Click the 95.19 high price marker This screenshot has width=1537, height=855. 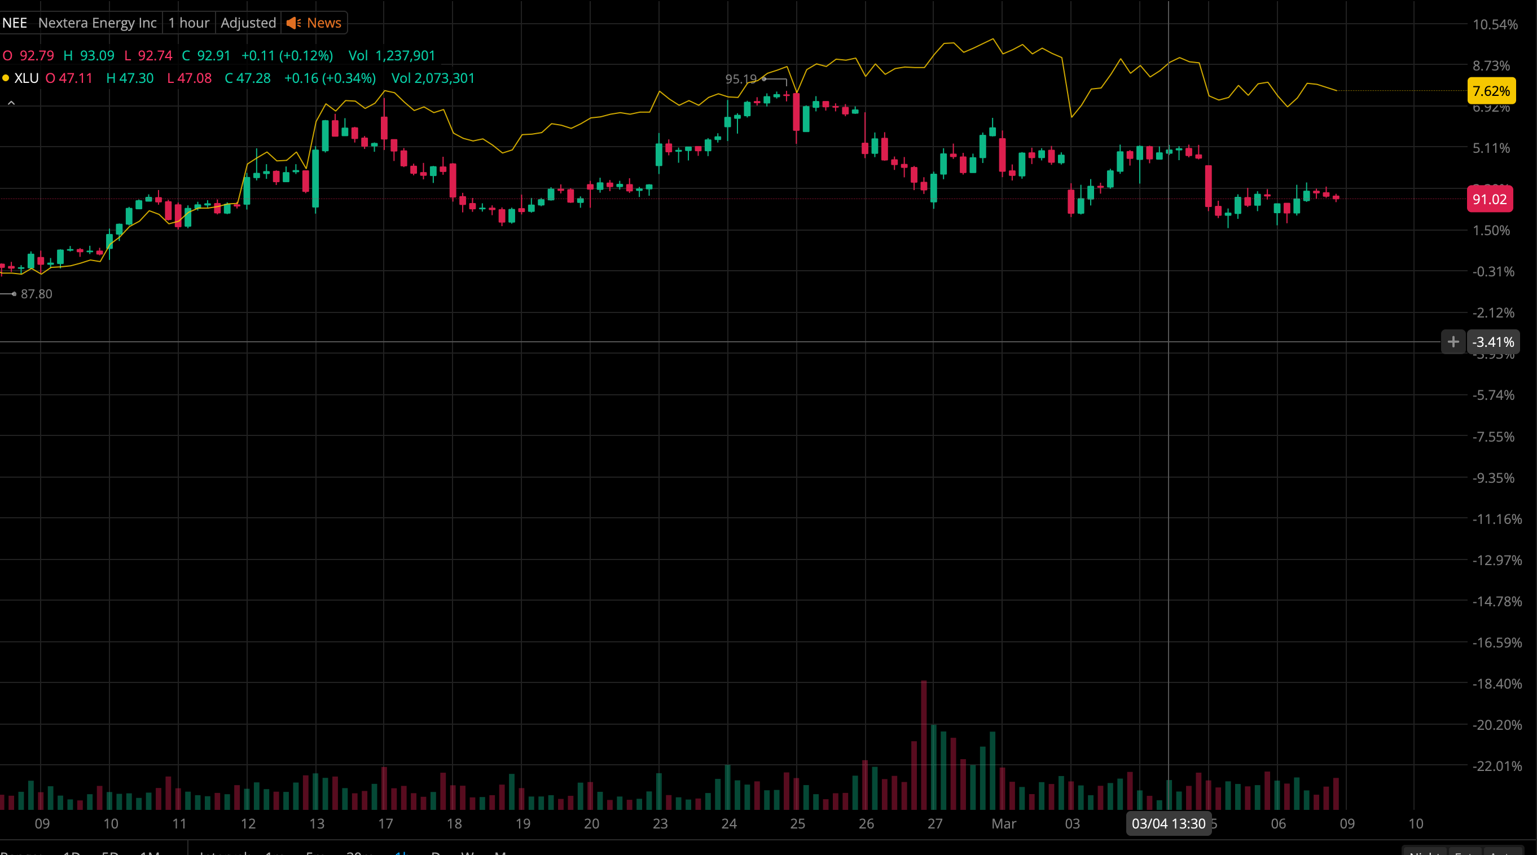740,79
